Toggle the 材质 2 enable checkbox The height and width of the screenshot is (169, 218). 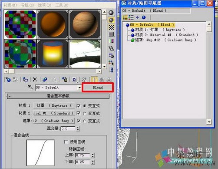[x=79, y=113]
